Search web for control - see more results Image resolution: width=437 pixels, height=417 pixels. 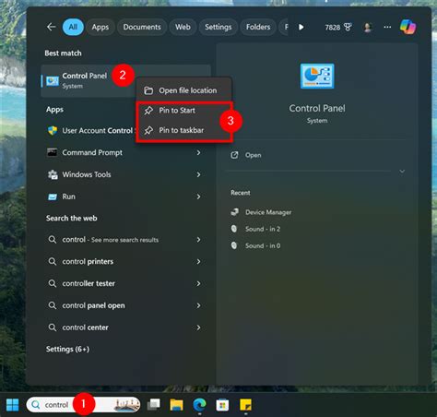125,240
